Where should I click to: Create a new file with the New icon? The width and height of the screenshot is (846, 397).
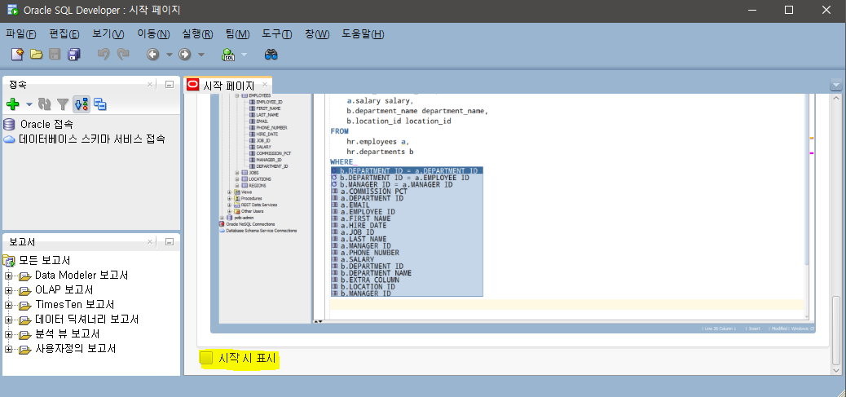pyautogui.click(x=17, y=55)
